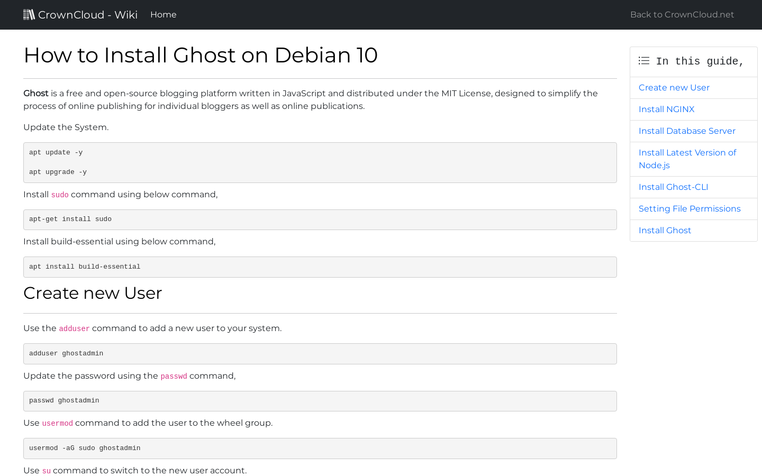
Task: Open the 'Install Ghost-CLI' sidebar link
Action: point(673,187)
